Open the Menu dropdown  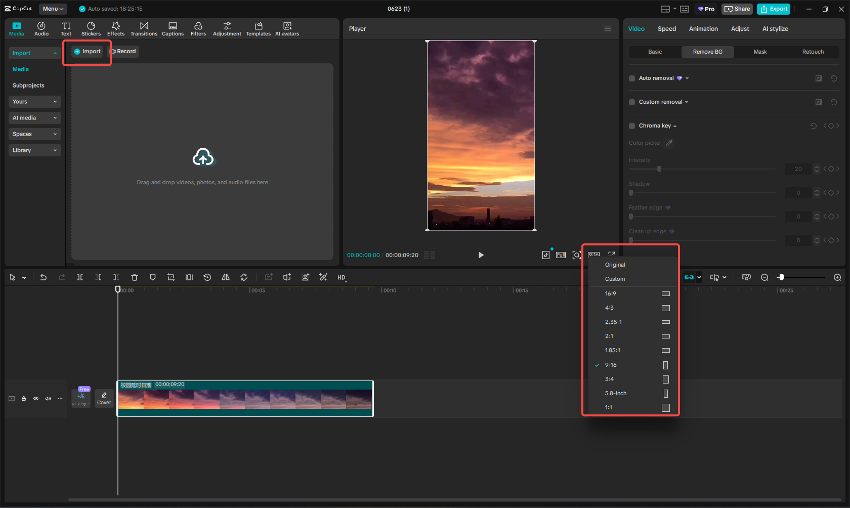click(53, 9)
